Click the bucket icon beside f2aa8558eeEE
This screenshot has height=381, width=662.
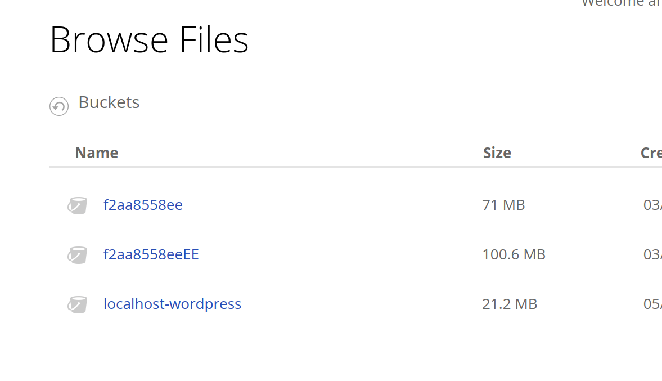tap(78, 255)
